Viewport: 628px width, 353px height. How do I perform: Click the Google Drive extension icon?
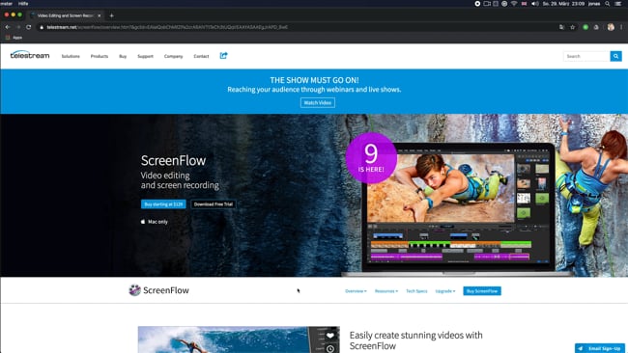[596, 27]
